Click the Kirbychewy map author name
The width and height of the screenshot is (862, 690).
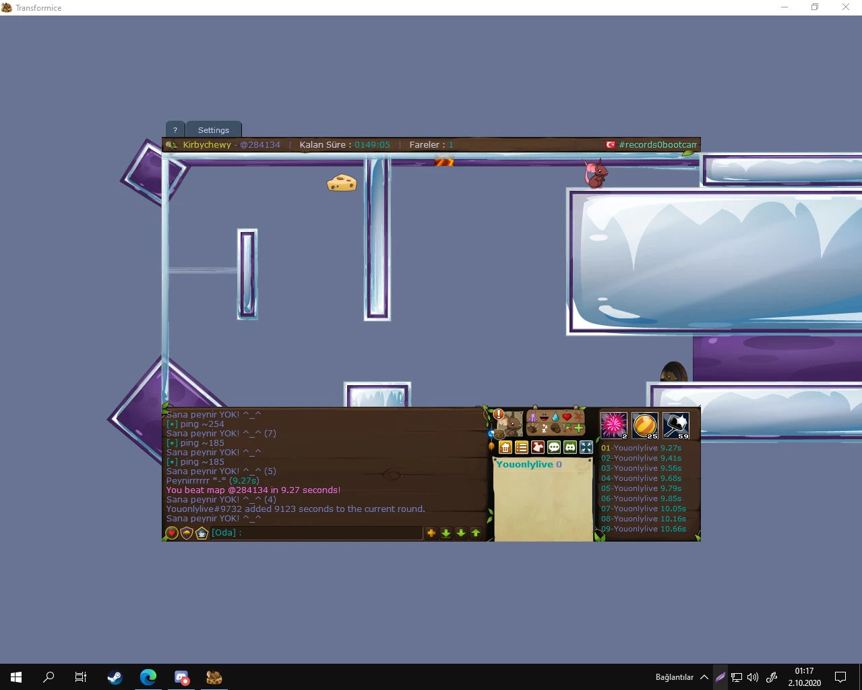(207, 145)
